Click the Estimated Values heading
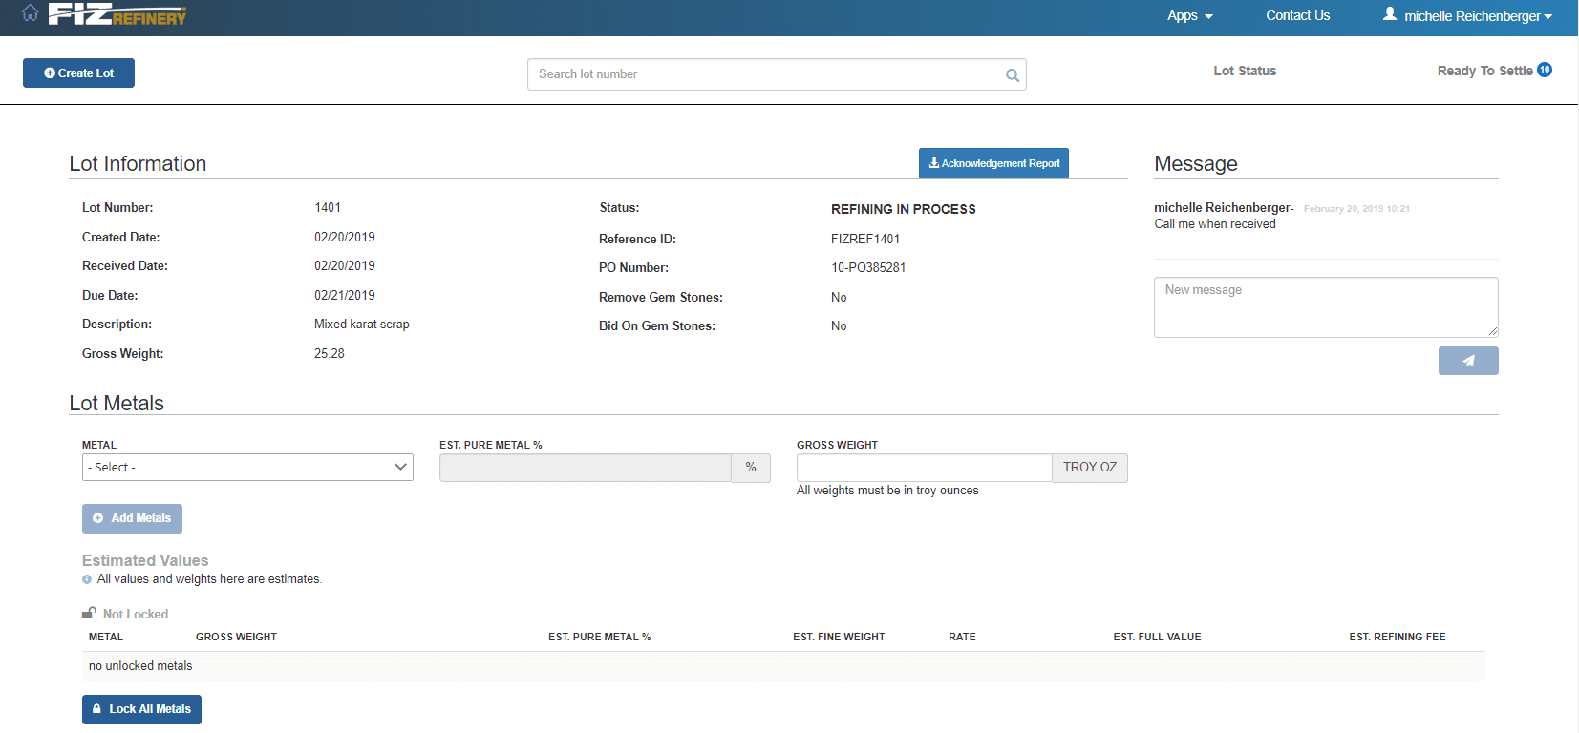 click(145, 560)
